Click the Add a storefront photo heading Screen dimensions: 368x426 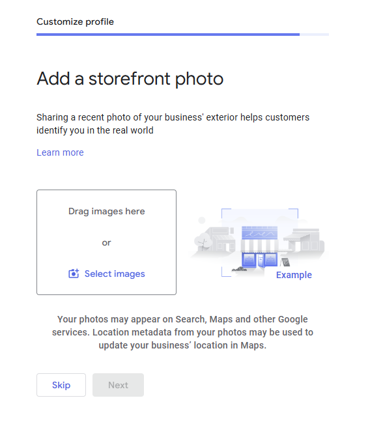(x=130, y=79)
